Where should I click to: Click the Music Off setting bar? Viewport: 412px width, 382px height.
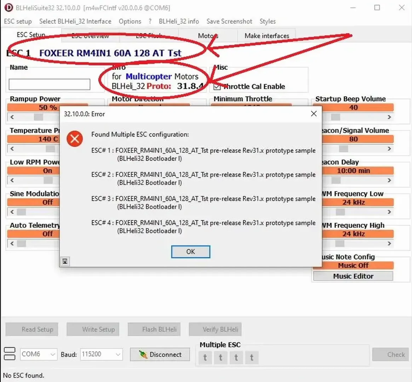tap(353, 265)
